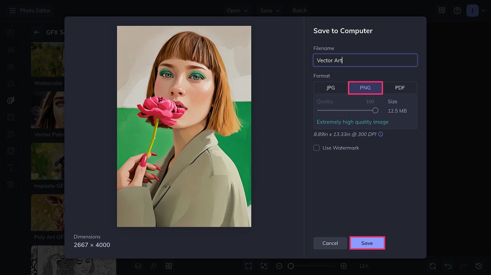Screen dimensions: 491x275
Task: Expand the Open dropdown in the top bar
Action: pyautogui.click(x=237, y=10)
